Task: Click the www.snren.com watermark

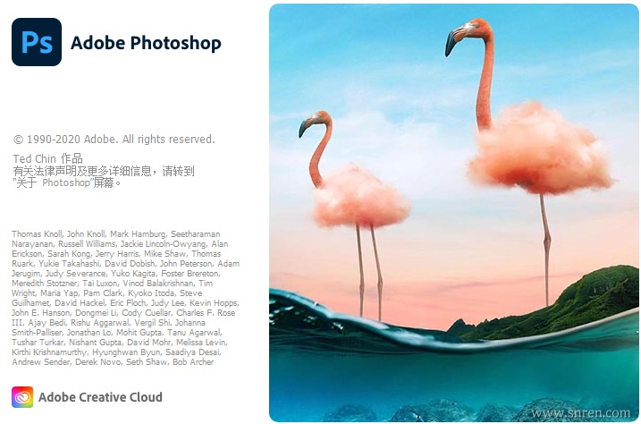Action: tap(580, 413)
